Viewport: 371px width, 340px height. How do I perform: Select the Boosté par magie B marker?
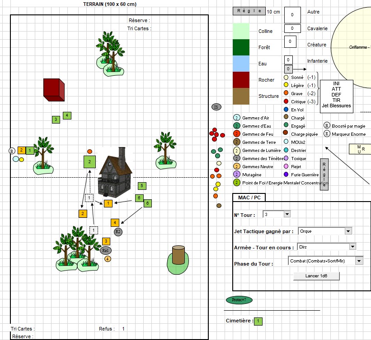[327, 125]
